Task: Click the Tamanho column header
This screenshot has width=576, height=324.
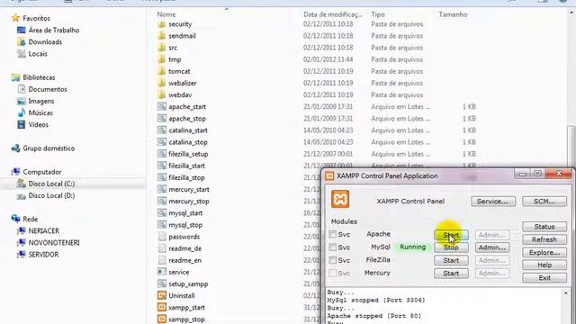Action: [x=453, y=14]
